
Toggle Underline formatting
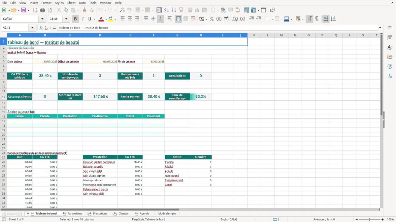90,19
